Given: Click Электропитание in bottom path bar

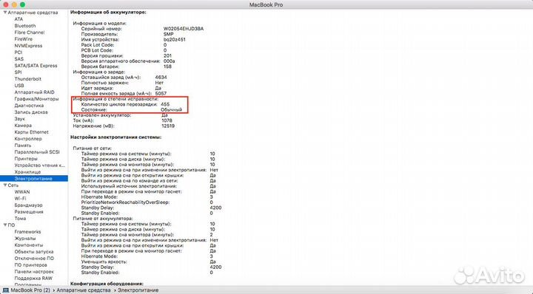Looking at the screenshot, I should (x=138, y=290).
